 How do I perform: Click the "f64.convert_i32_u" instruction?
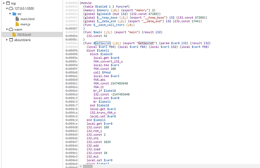pos(108,61)
